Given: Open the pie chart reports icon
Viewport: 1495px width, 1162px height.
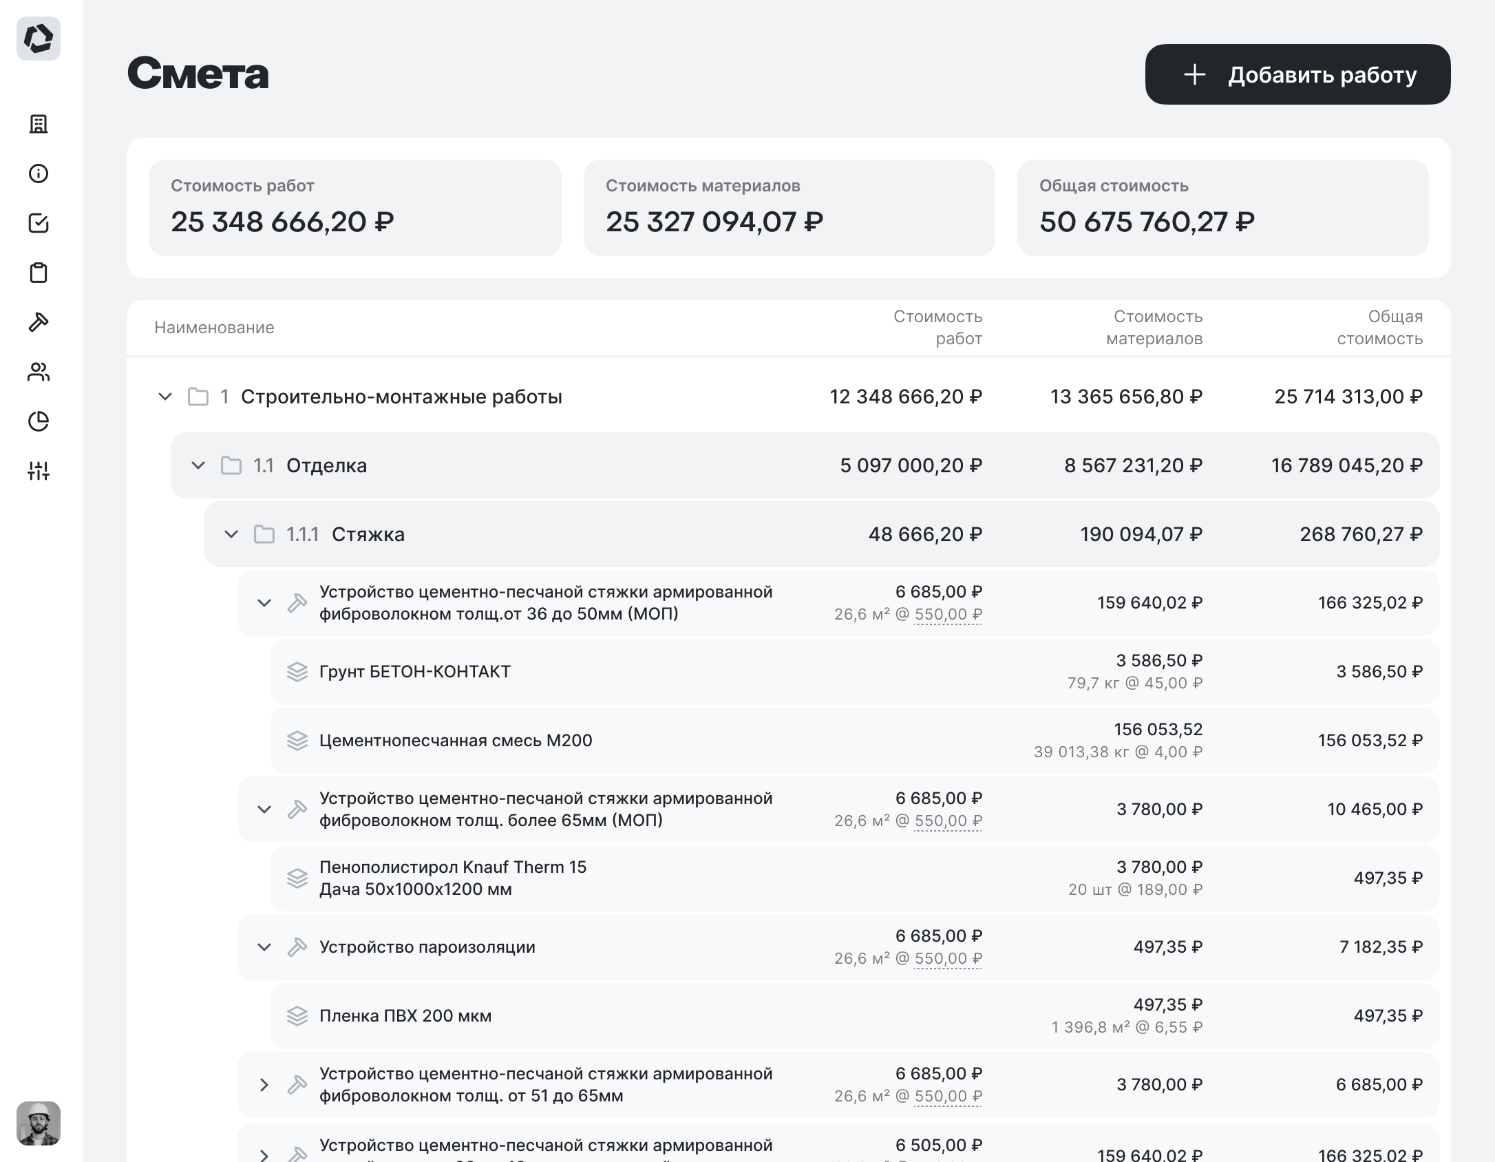Looking at the screenshot, I should 39,421.
